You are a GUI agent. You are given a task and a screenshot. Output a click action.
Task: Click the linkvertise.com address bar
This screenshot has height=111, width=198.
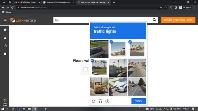tap(87, 7)
